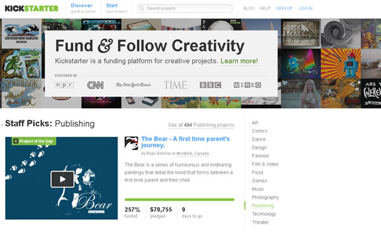Select the Games category
Image resolution: width=381 pixels, height=237 pixels.
(x=259, y=181)
